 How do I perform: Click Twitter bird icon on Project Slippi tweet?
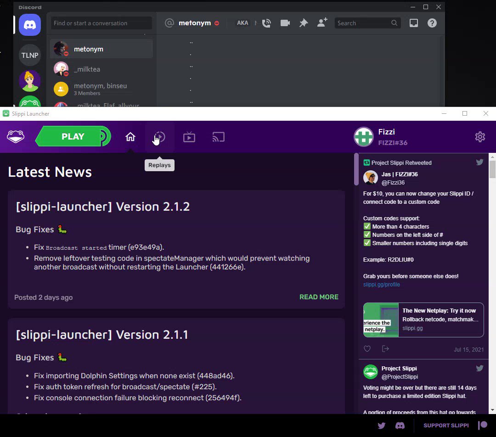coord(479,368)
